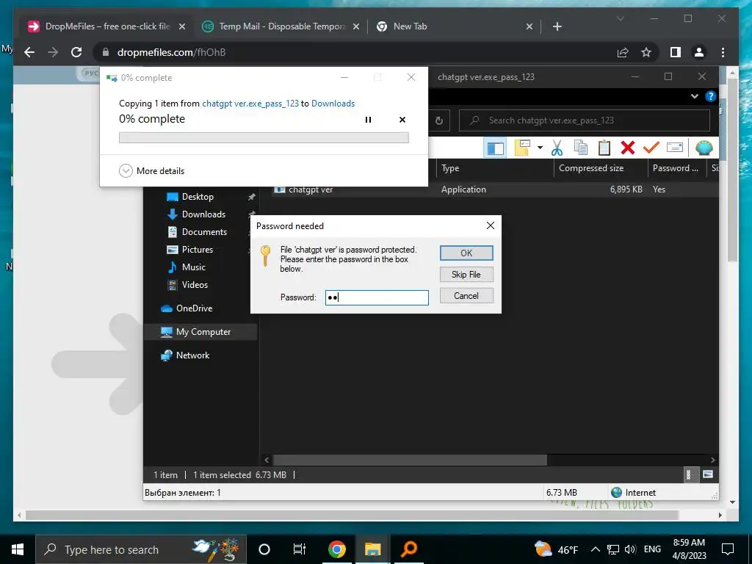Bookmark this page with the star
Image resolution: width=752 pixels, height=564 pixels.
pyautogui.click(x=646, y=52)
